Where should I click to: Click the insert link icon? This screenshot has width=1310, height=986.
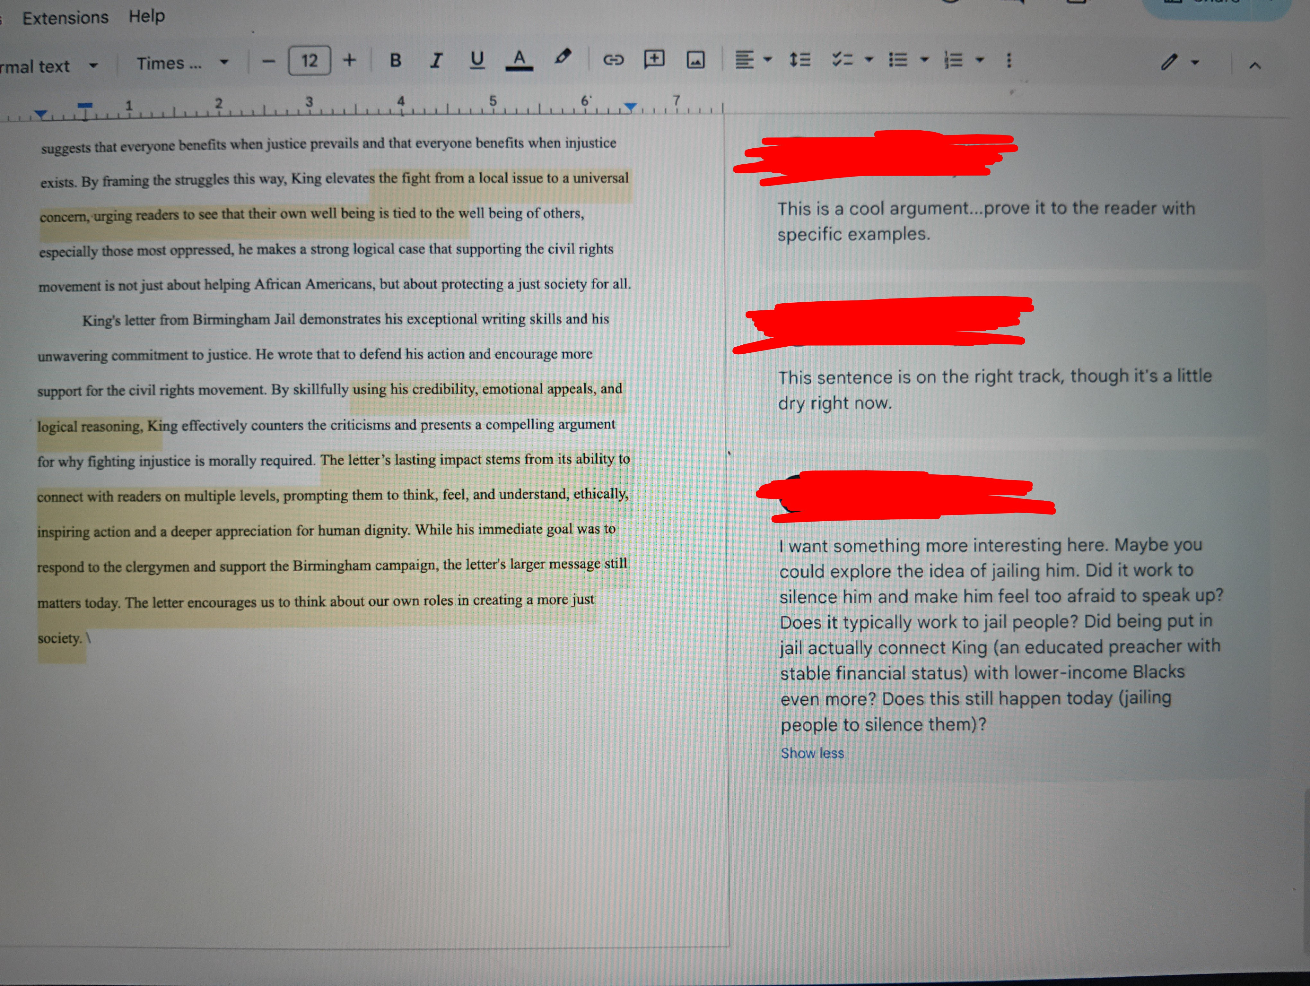613,60
